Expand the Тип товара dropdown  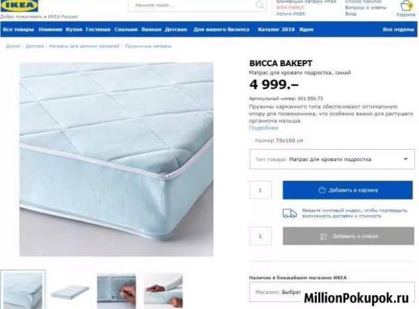tap(332, 159)
